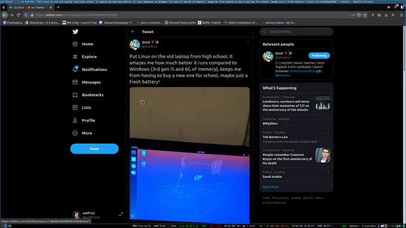Open the Library icon in Firefox toolbar
Screen dimensions: 406x228
[379, 15]
